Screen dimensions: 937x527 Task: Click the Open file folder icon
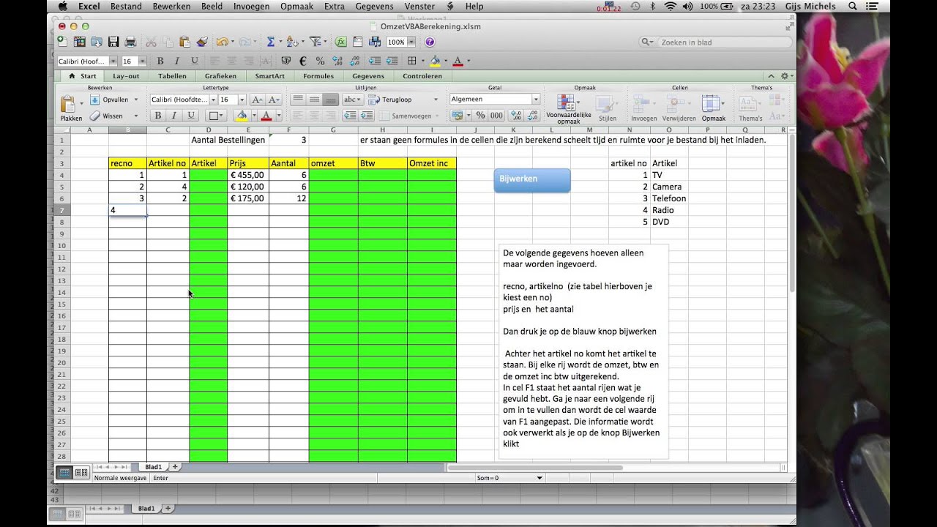[x=96, y=42]
